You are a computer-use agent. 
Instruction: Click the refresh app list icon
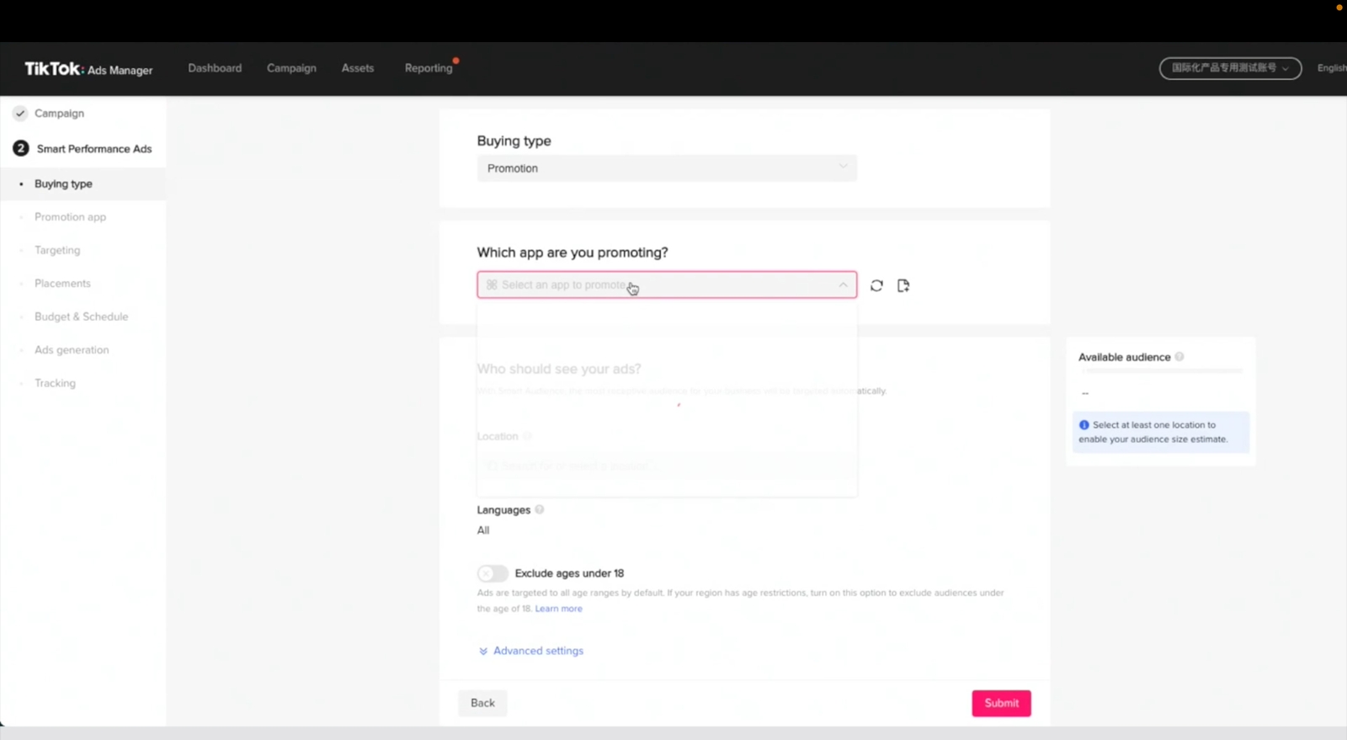[876, 285]
